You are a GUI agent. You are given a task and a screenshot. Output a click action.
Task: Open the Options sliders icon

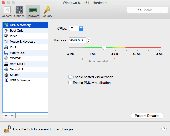point(19,10)
